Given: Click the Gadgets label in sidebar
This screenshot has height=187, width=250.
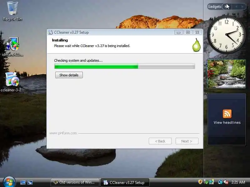Looking at the screenshot, I should [214, 7].
